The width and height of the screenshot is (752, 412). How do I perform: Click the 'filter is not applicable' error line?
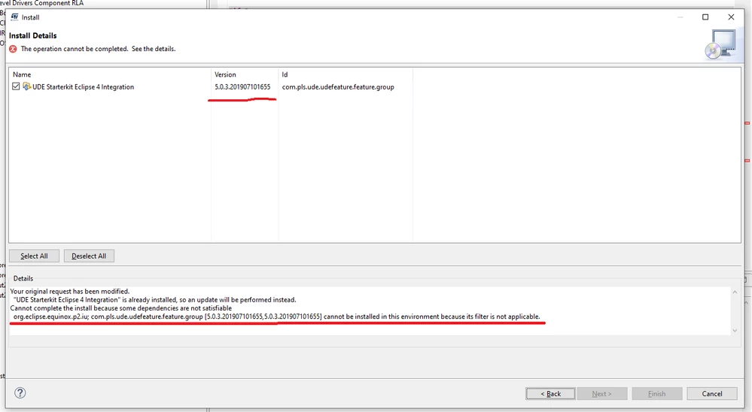click(277, 317)
